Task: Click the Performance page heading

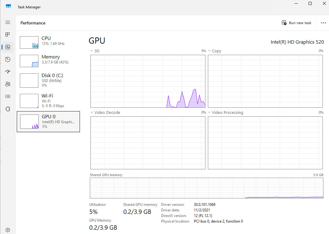Action: [x=33, y=23]
